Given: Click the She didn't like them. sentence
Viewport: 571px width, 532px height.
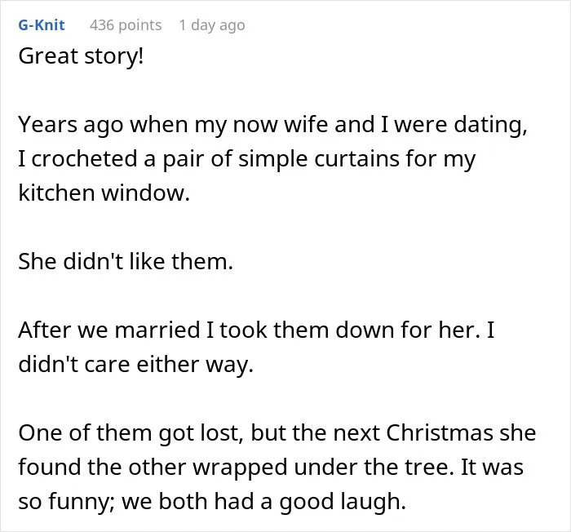Looking at the screenshot, I should [126, 261].
